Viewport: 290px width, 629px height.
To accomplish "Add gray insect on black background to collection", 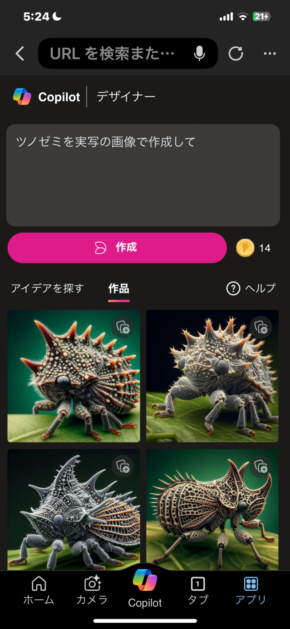I will tap(261, 327).
